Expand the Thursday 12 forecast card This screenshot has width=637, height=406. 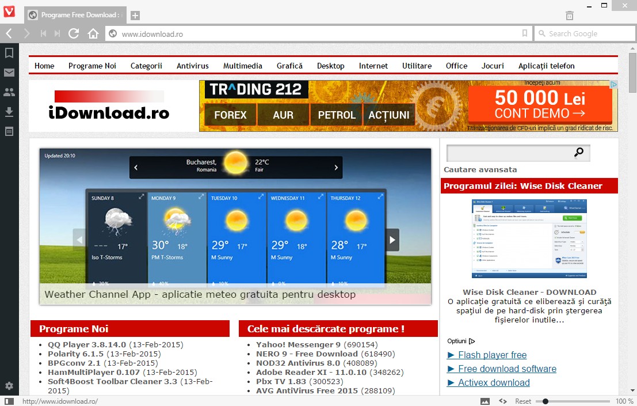380,197
